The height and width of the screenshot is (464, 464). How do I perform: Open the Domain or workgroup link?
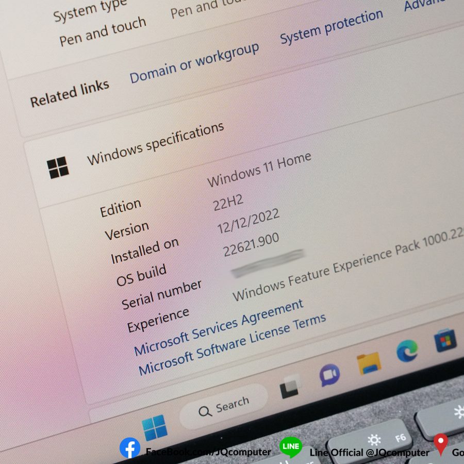(194, 63)
